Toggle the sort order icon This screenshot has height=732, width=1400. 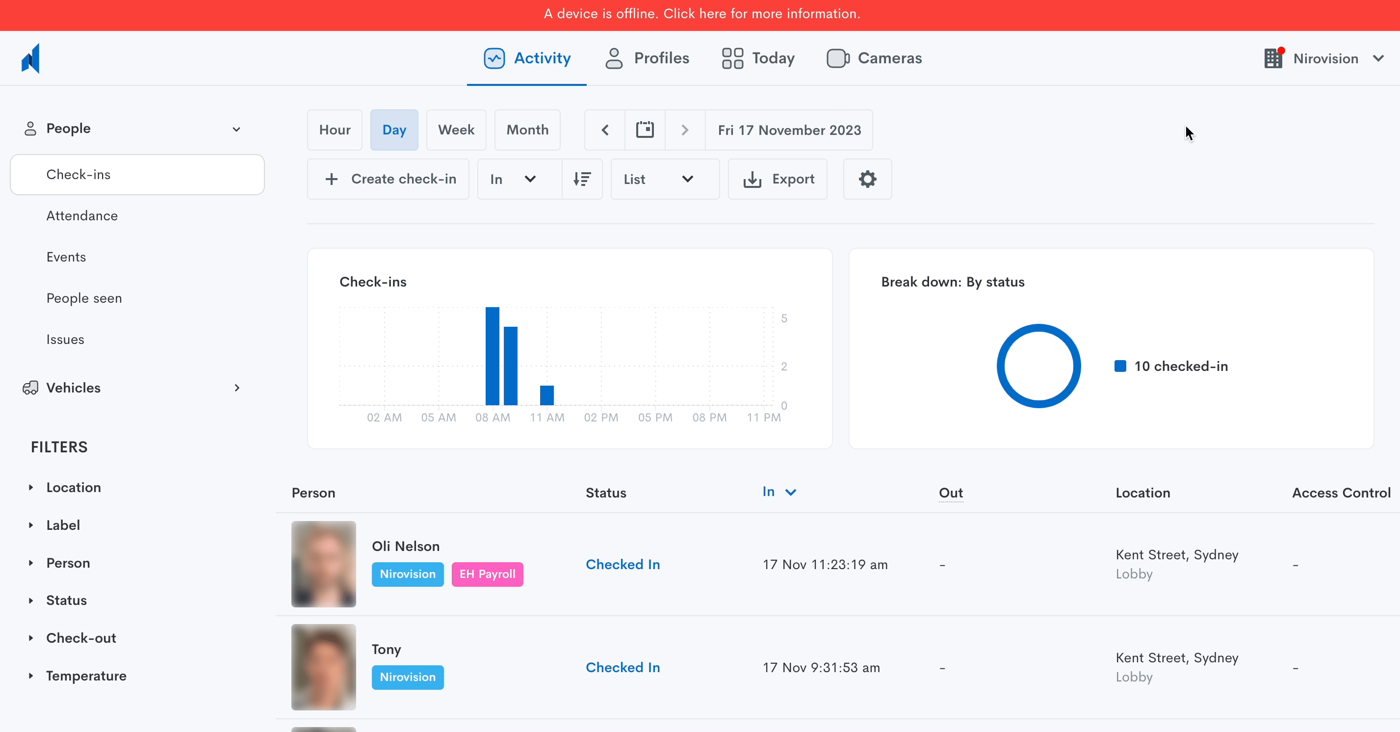[582, 179]
